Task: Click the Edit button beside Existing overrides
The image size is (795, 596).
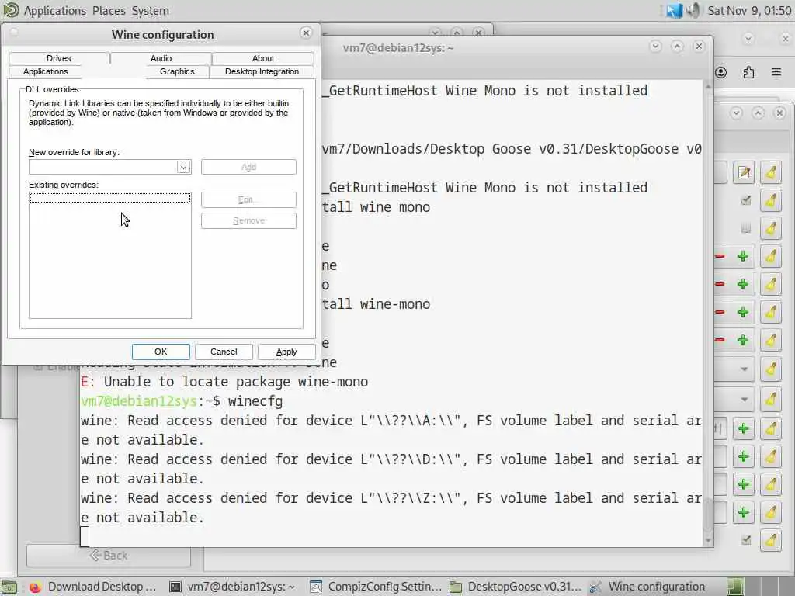Action: coord(248,199)
